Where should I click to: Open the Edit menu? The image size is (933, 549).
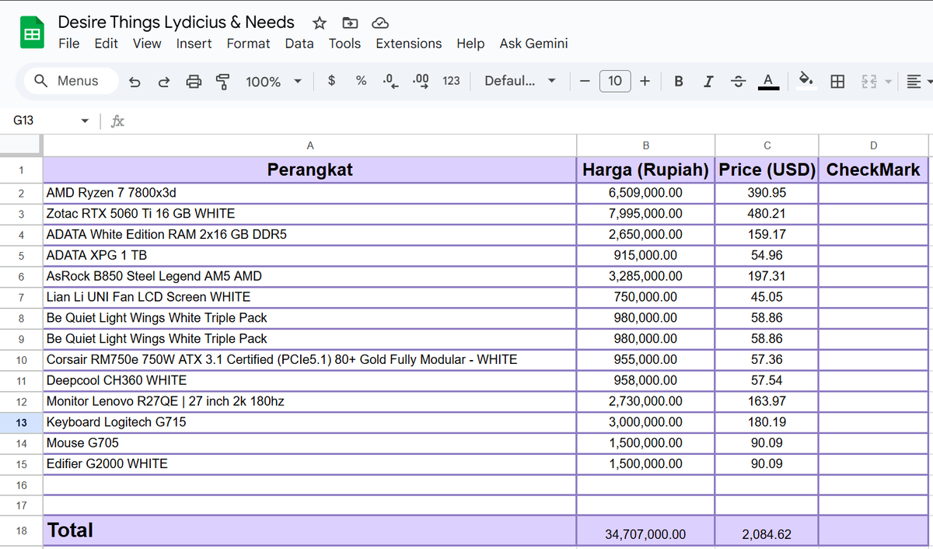coord(106,44)
